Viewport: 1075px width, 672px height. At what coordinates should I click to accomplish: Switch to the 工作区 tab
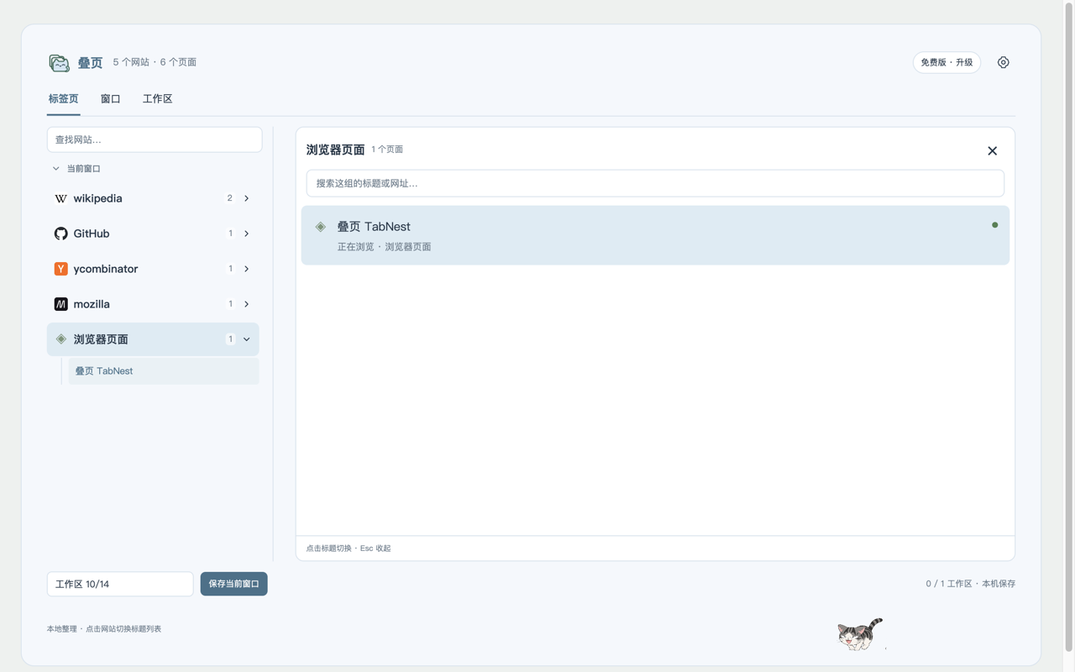tap(157, 99)
